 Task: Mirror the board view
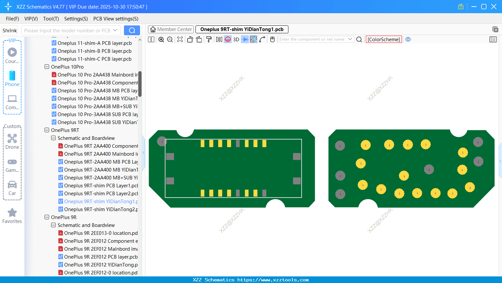(219, 39)
